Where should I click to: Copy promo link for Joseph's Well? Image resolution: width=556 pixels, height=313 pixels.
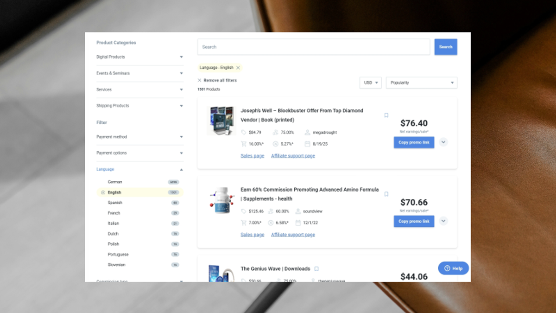[x=414, y=142]
